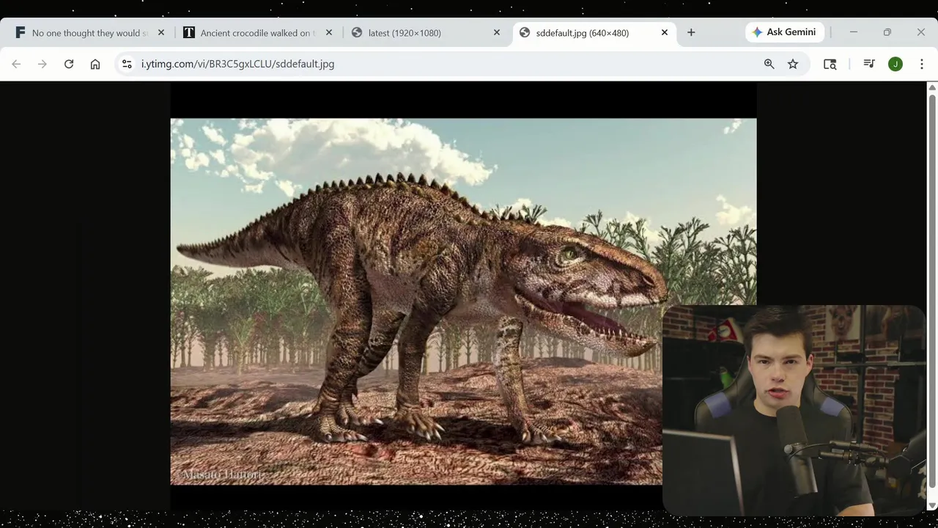This screenshot has height=528, width=938.
Task: Switch to 'Ancient crocodile walked on' tab
Action: [x=259, y=32]
